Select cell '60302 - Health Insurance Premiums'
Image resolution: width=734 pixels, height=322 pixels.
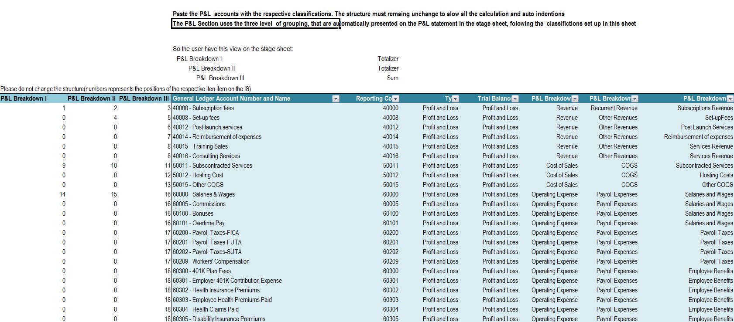[x=256, y=290]
